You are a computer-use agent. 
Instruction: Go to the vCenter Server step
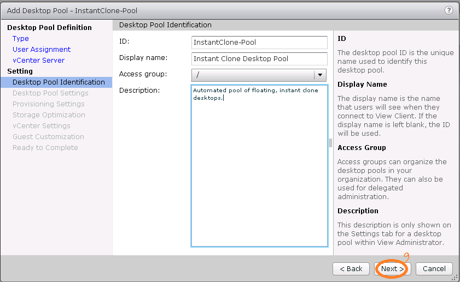click(x=38, y=60)
